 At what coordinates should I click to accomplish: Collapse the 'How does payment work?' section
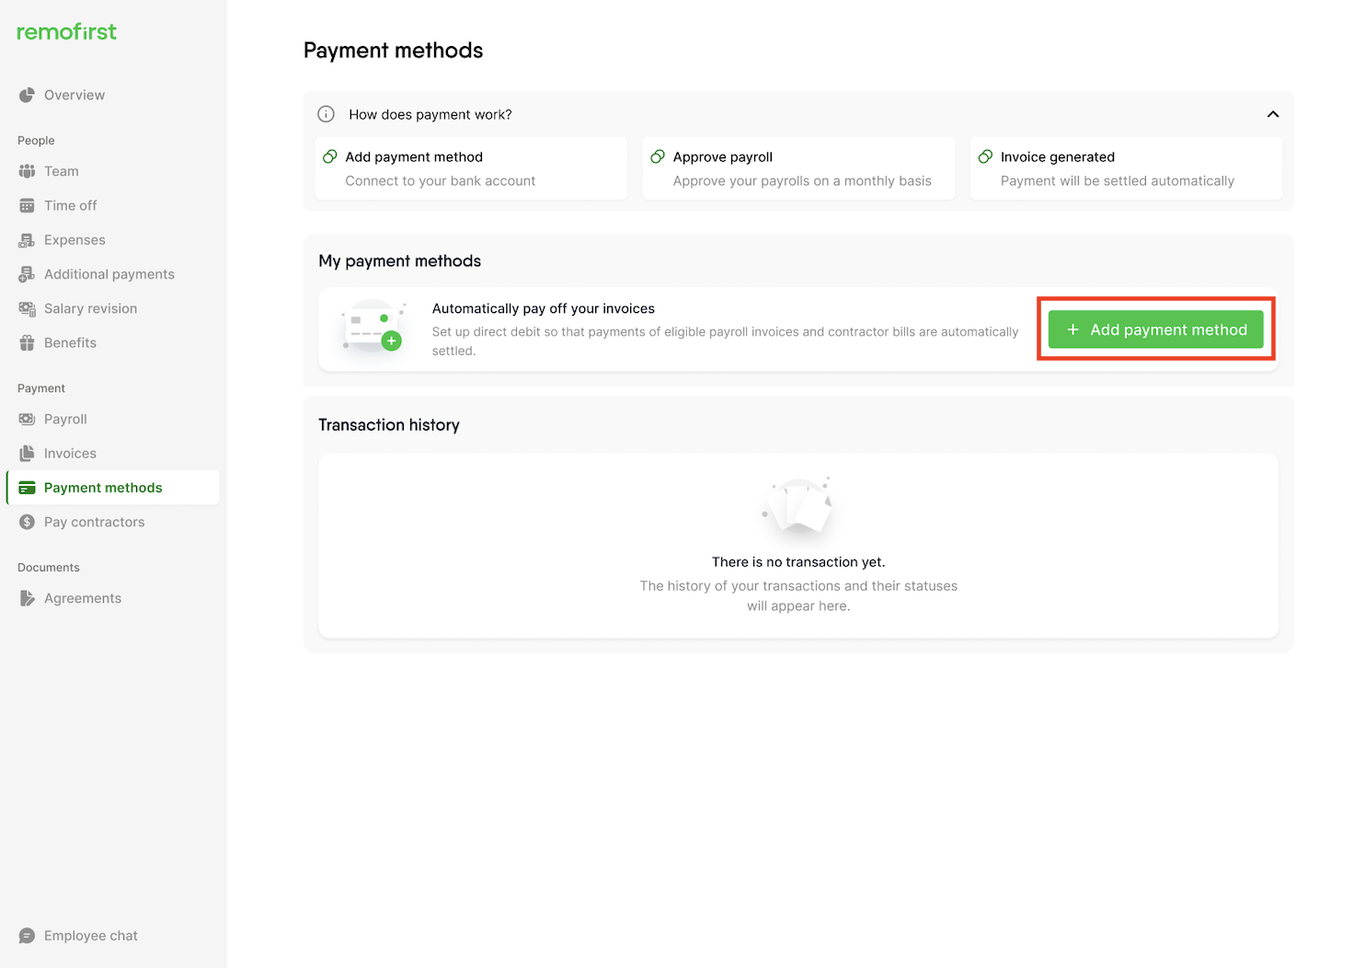pos(1273,114)
